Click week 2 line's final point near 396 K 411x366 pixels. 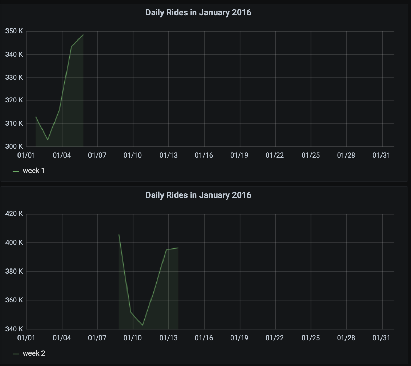click(178, 248)
